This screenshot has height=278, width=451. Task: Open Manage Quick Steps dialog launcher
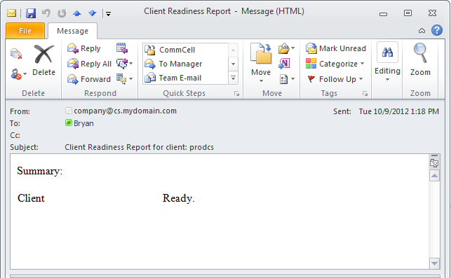(236, 94)
